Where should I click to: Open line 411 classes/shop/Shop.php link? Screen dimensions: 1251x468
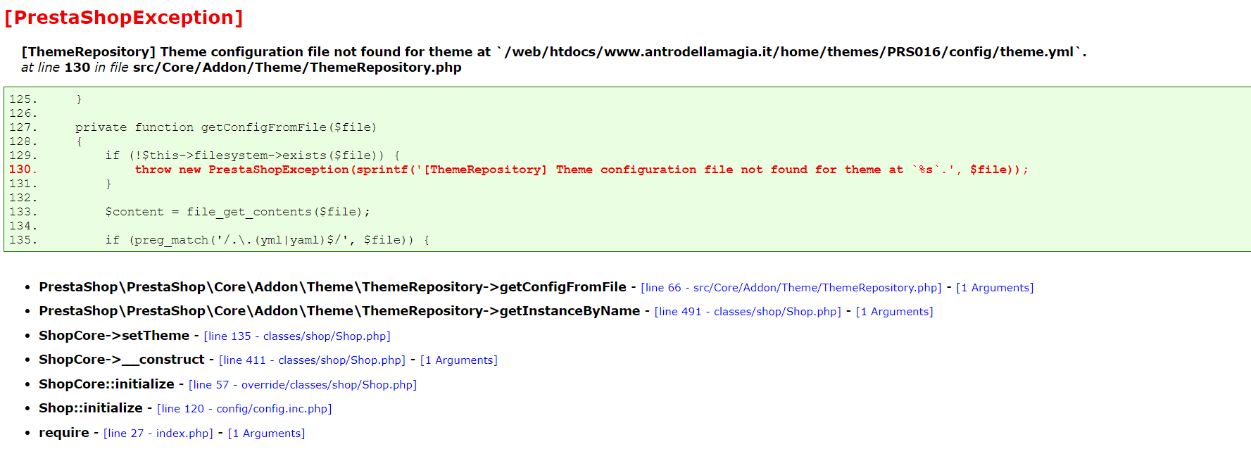tap(312, 360)
